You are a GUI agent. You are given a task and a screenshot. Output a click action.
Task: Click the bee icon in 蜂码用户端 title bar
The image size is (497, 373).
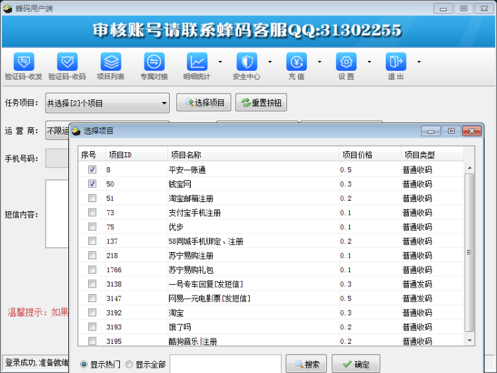(7, 9)
